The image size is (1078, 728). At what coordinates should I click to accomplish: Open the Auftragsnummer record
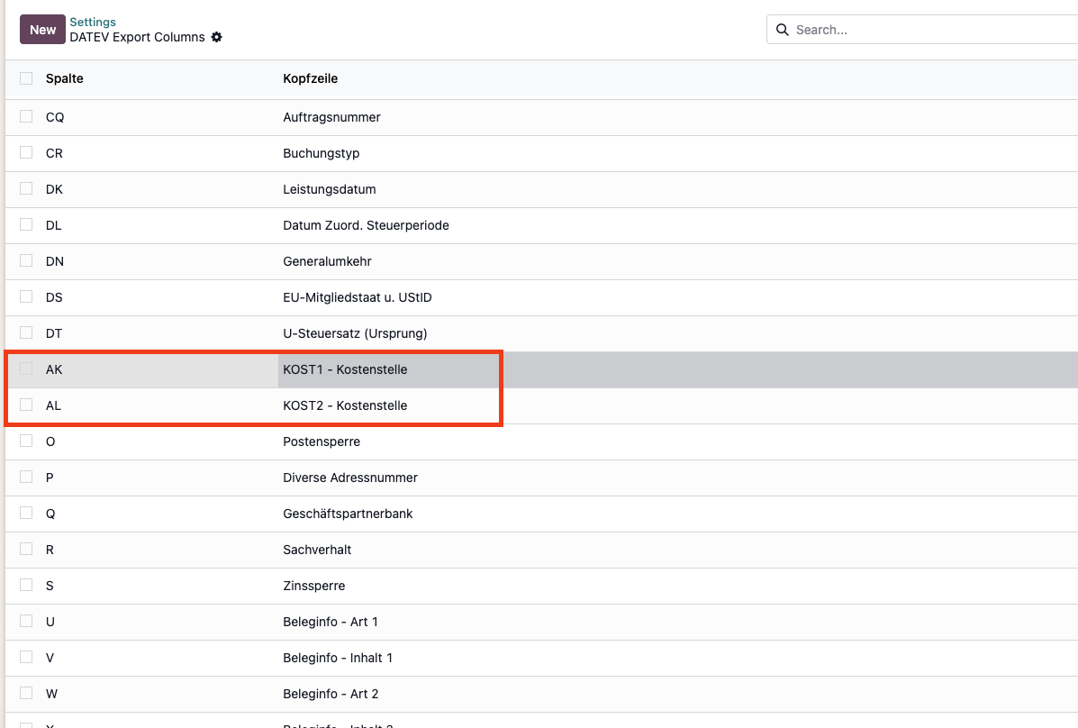click(x=332, y=118)
